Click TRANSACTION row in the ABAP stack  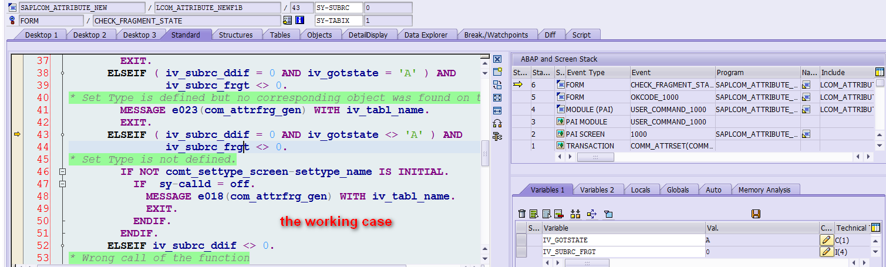coord(693,146)
